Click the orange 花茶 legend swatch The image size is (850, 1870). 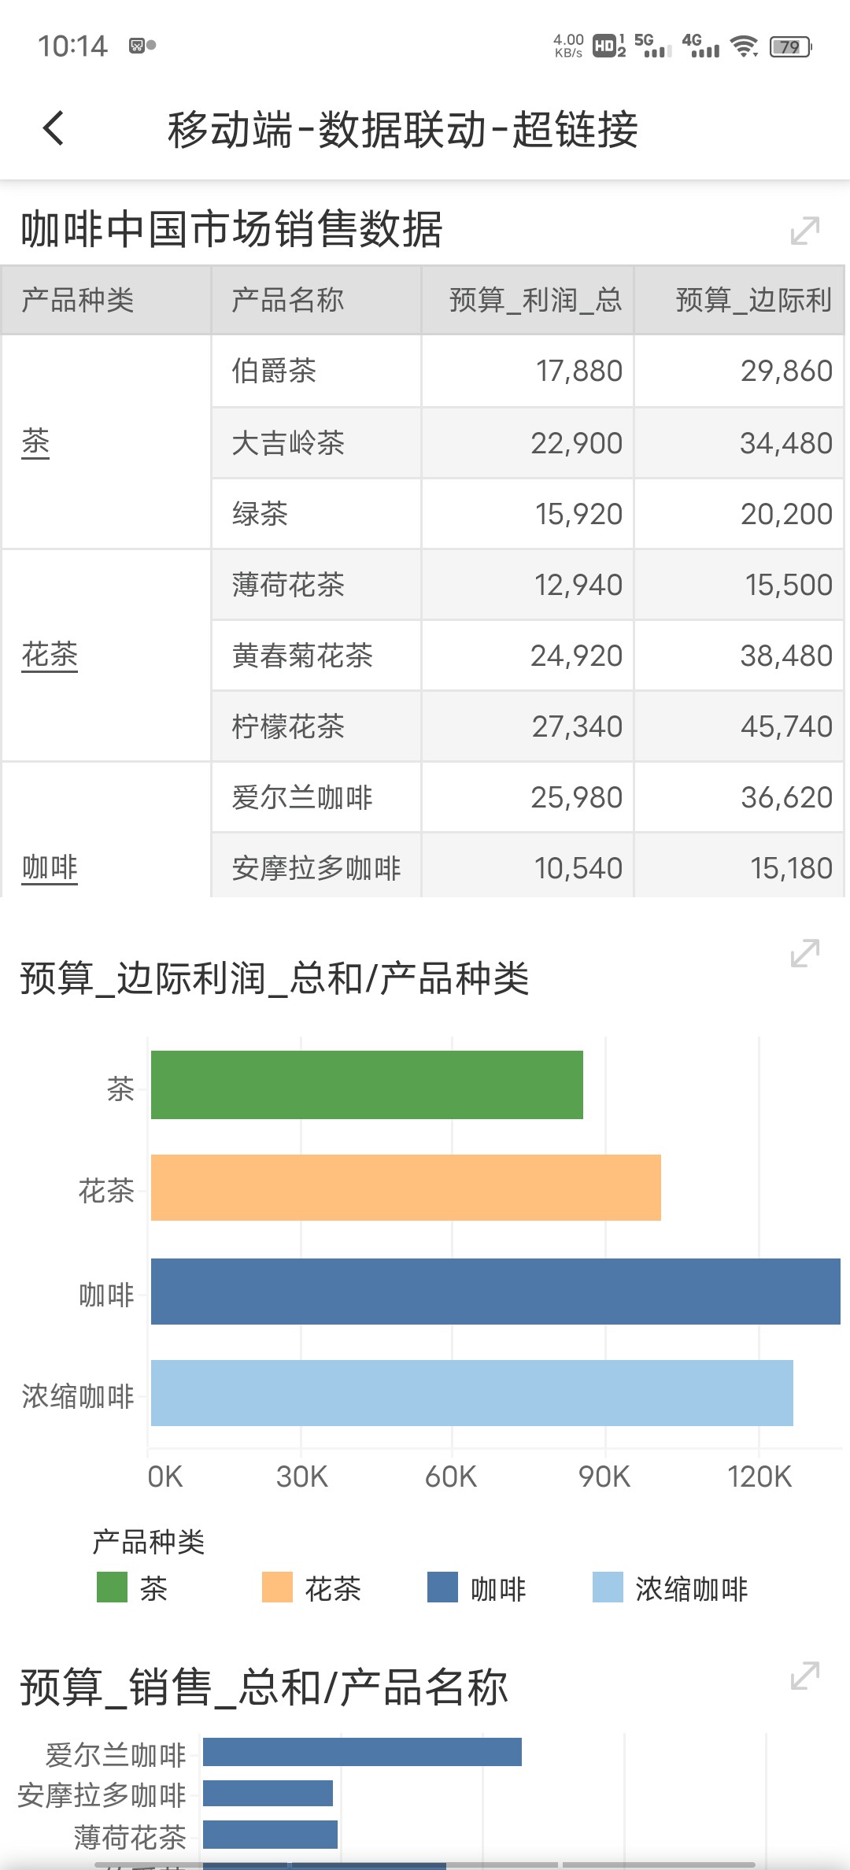pos(277,1587)
